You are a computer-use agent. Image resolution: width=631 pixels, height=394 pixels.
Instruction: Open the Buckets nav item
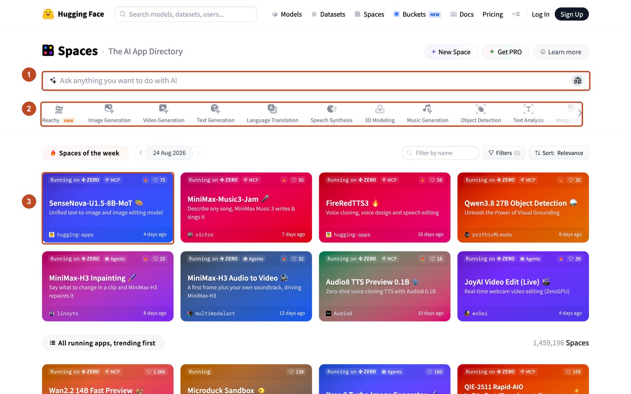(x=417, y=14)
